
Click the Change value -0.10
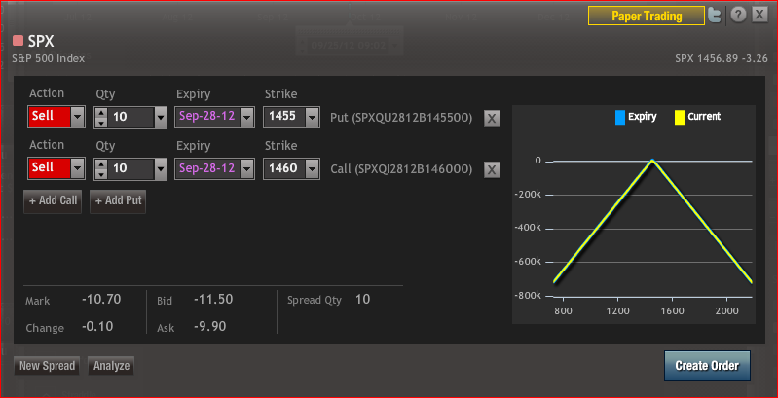click(97, 326)
